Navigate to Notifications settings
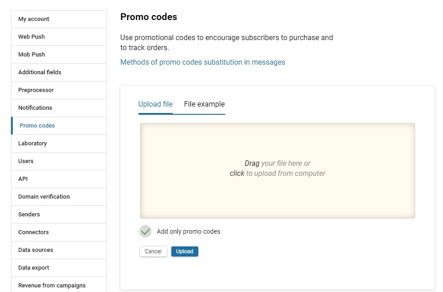The width and height of the screenshot is (443, 292). [x=35, y=108]
